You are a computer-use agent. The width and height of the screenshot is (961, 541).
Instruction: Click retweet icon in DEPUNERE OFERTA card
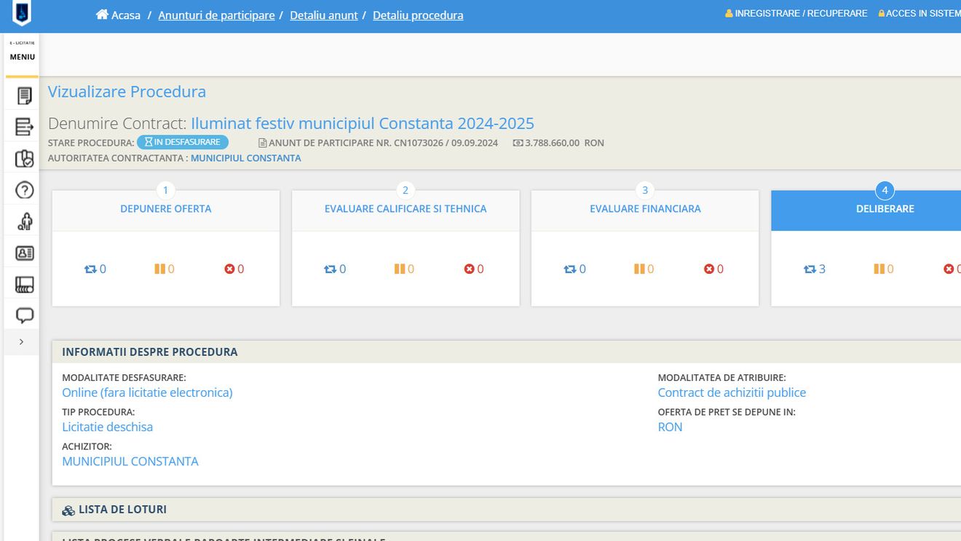click(x=90, y=269)
